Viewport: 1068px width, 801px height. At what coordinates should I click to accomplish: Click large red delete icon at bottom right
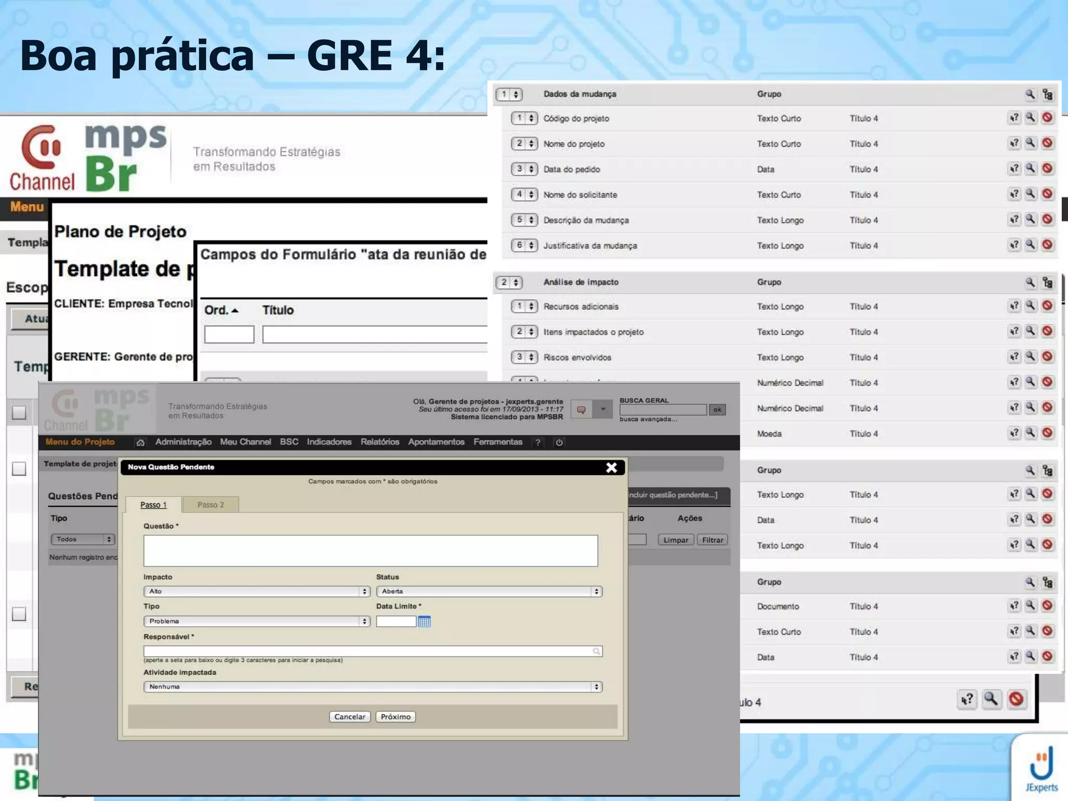point(1016,699)
